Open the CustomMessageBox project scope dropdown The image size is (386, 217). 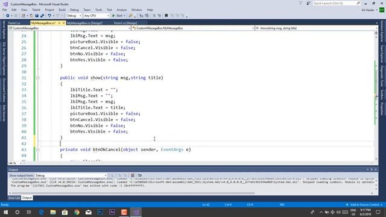tap(69, 28)
